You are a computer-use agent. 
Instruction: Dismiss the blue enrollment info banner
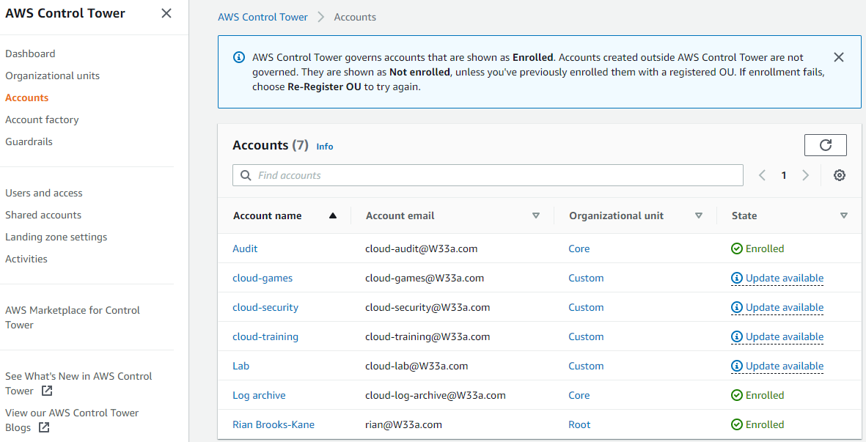pos(839,57)
